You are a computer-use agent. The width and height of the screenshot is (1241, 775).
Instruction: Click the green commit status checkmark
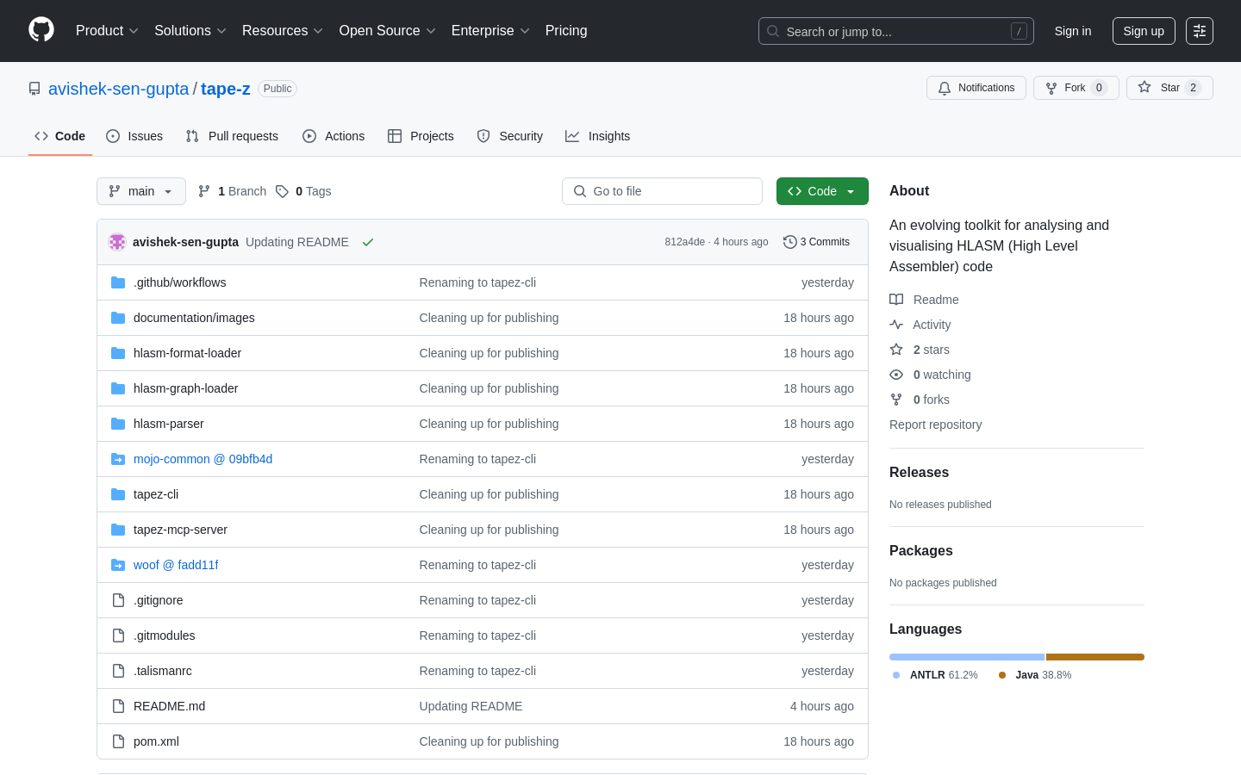[x=368, y=242]
